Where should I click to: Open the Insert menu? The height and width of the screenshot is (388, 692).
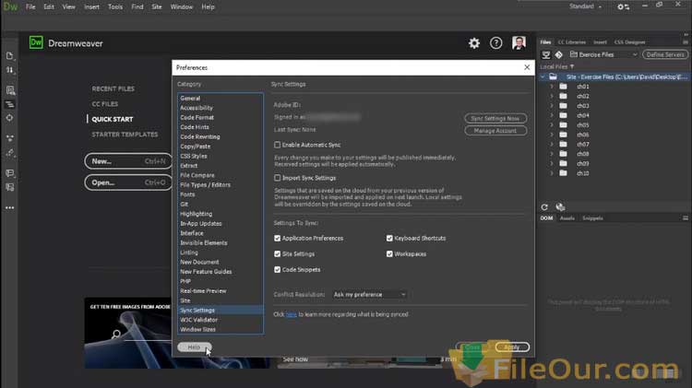(91, 7)
